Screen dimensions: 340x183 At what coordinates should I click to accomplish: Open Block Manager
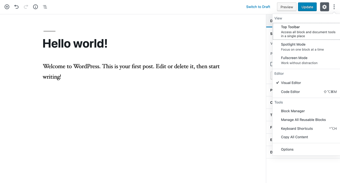(306, 111)
